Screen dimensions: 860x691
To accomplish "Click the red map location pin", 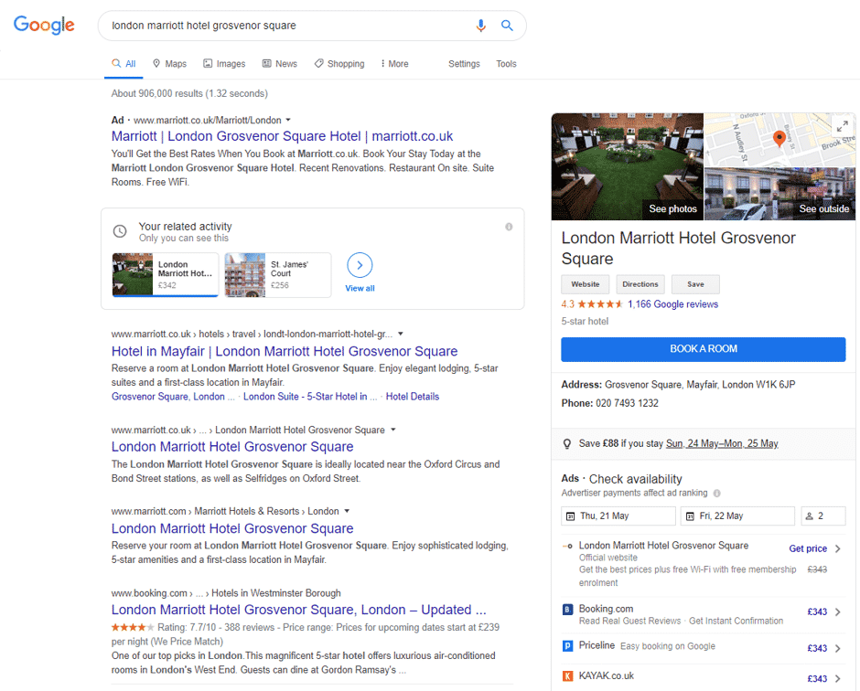I will pos(779,138).
